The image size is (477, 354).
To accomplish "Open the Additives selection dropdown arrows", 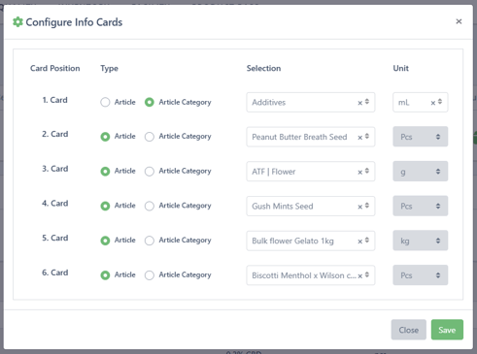I will pyautogui.click(x=367, y=102).
